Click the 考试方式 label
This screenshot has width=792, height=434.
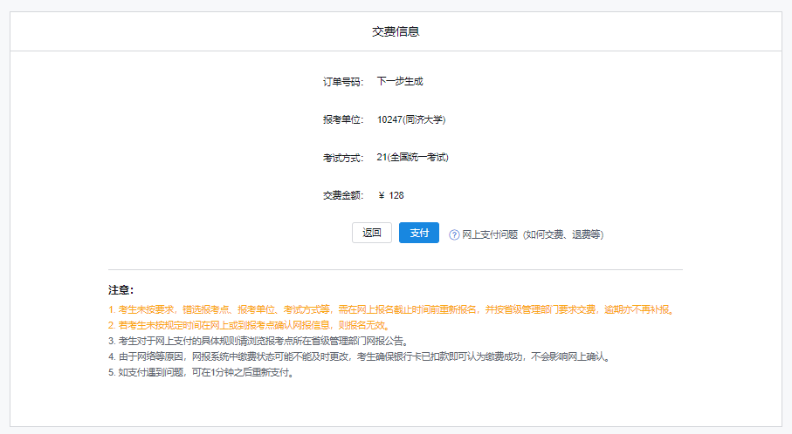click(x=342, y=158)
